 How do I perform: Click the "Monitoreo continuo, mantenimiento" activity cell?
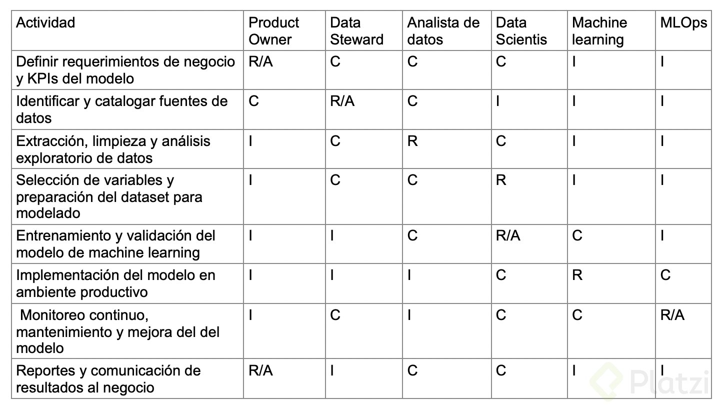coord(117,331)
